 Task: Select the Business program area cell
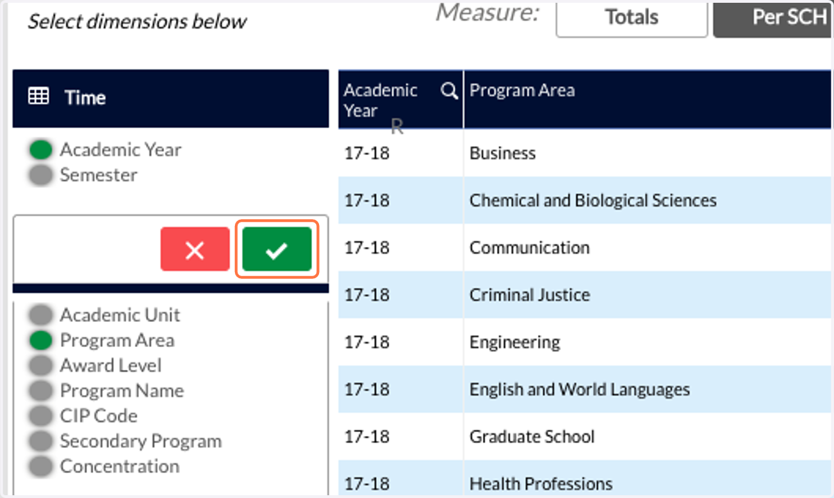pos(647,153)
